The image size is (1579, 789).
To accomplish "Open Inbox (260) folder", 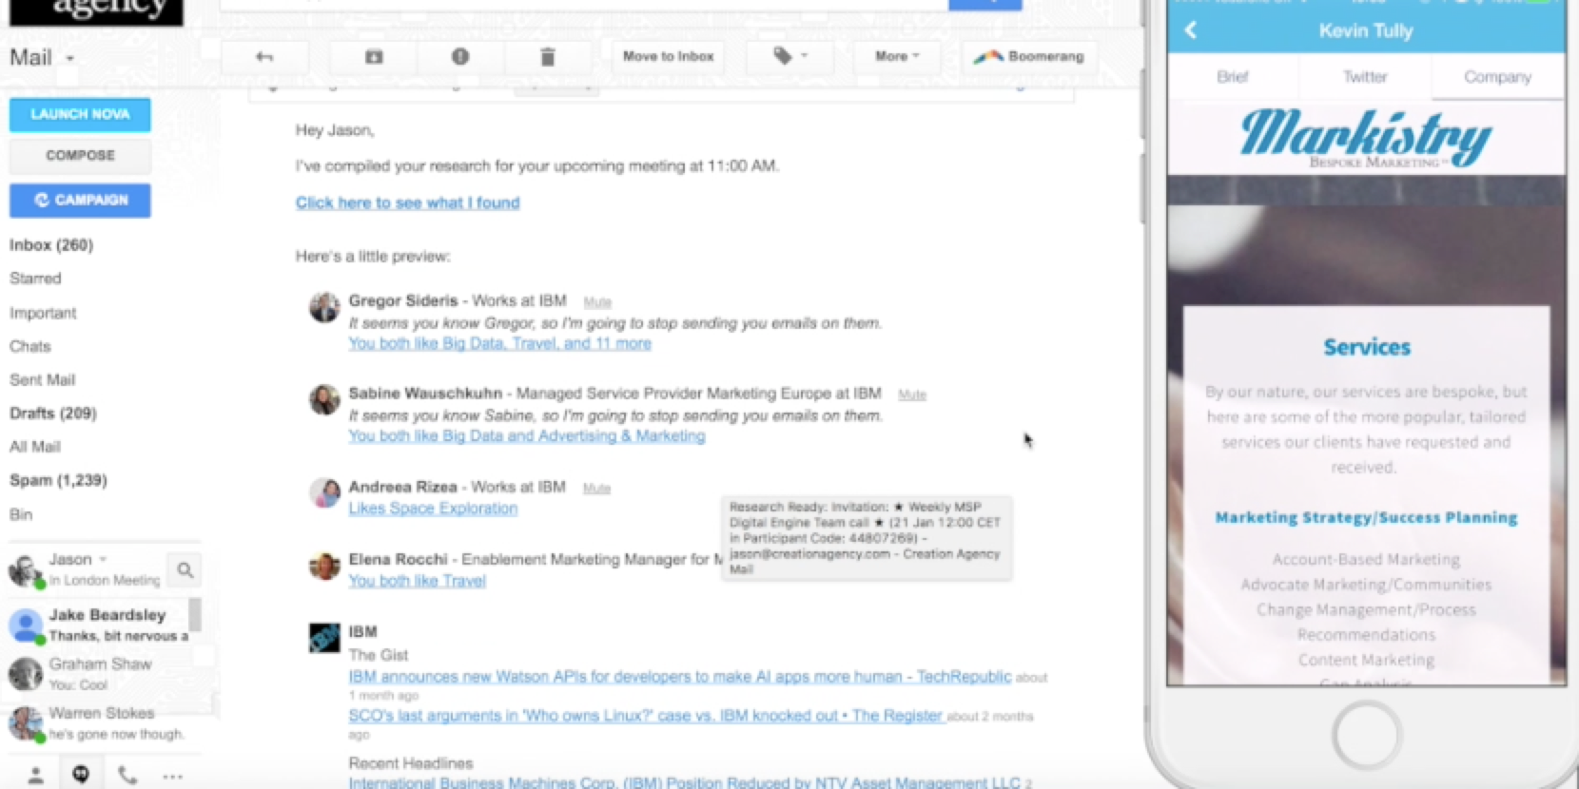I will tap(51, 245).
